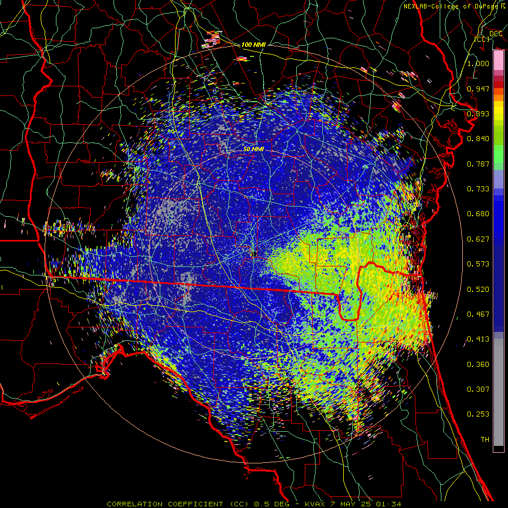Screen dimensions: 508x508
Task: Click the 0.360 legend value
Action: 478,365
